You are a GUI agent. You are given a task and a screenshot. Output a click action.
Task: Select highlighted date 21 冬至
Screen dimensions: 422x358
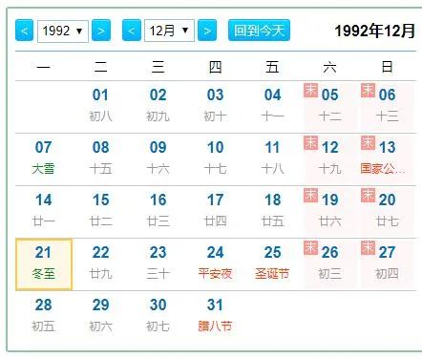pyautogui.click(x=44, y=264)
